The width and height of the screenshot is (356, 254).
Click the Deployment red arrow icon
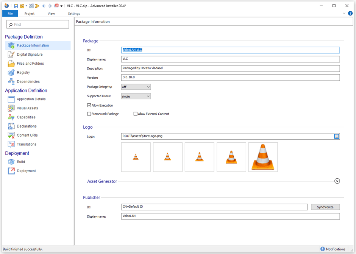tap(11, 171)
